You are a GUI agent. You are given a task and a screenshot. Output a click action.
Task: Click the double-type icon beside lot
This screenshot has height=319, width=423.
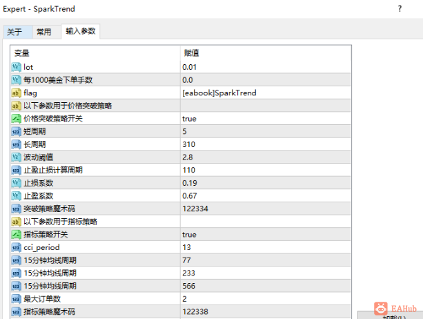coord(16,67)
